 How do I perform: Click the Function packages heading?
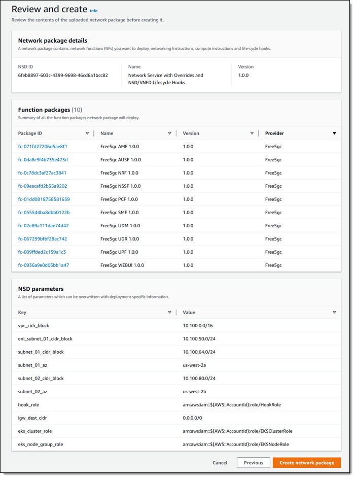50,110
